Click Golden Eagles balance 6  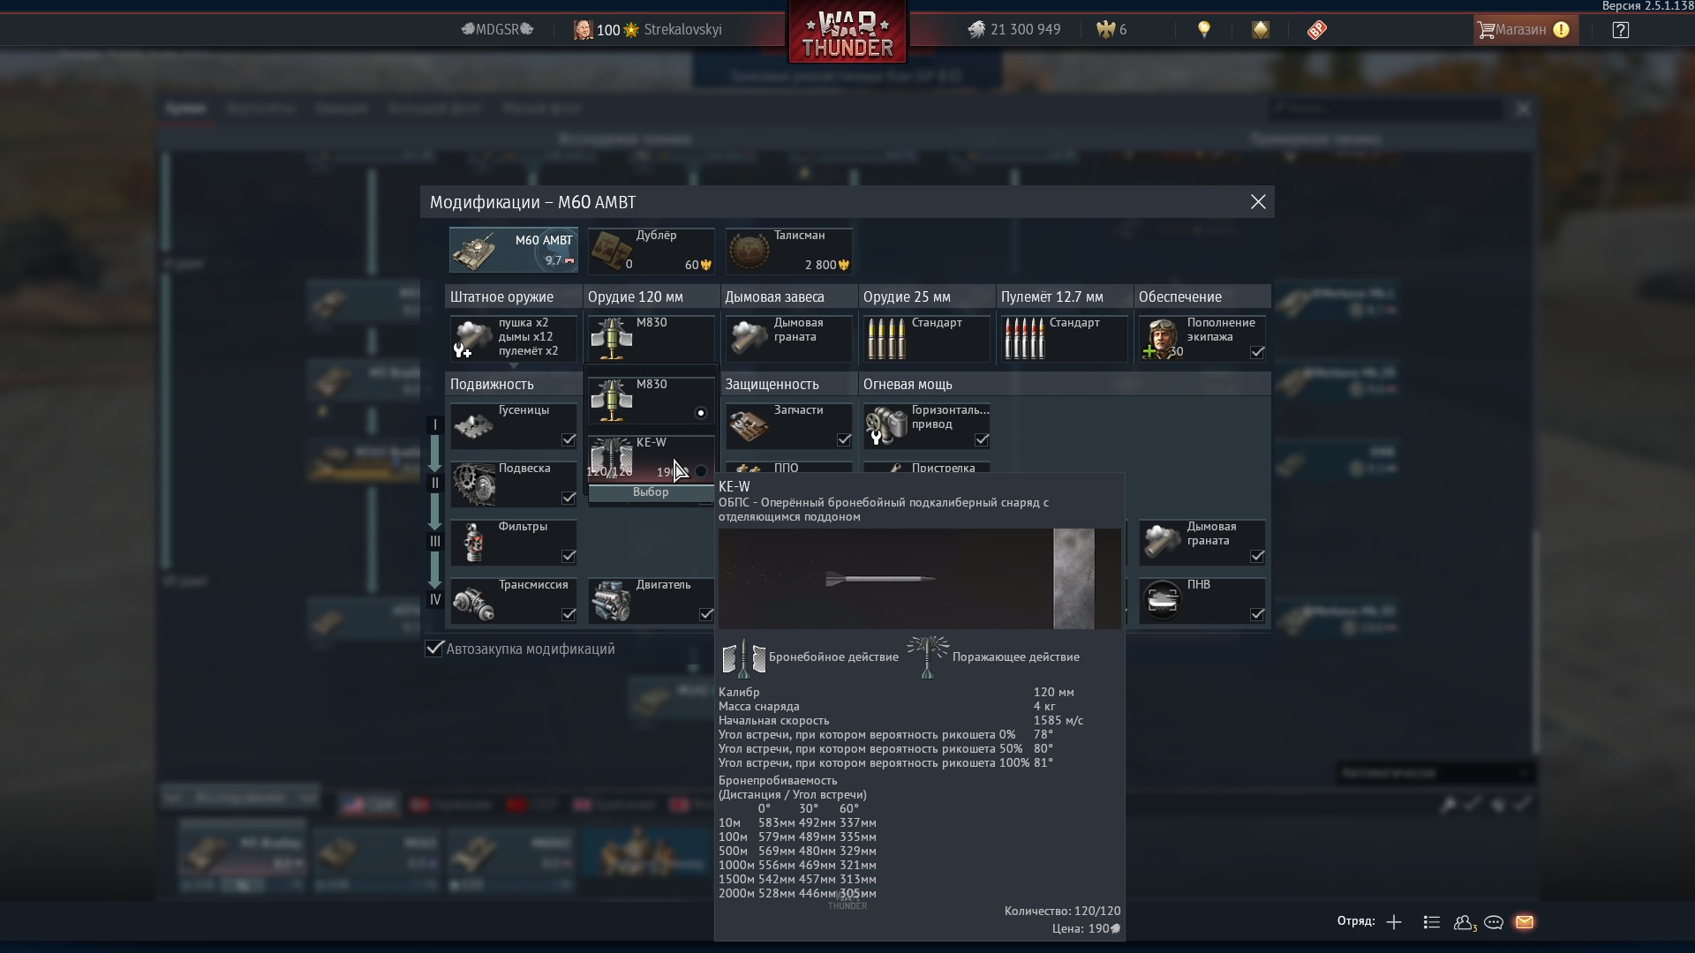[1111, 29]
